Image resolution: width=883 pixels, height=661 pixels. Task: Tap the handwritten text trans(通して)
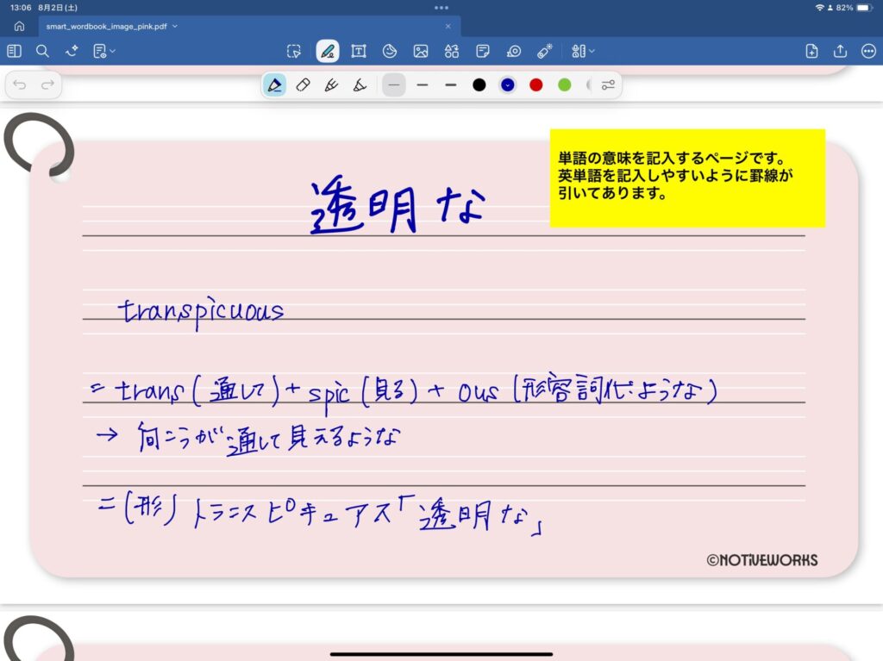coord(197,390)
